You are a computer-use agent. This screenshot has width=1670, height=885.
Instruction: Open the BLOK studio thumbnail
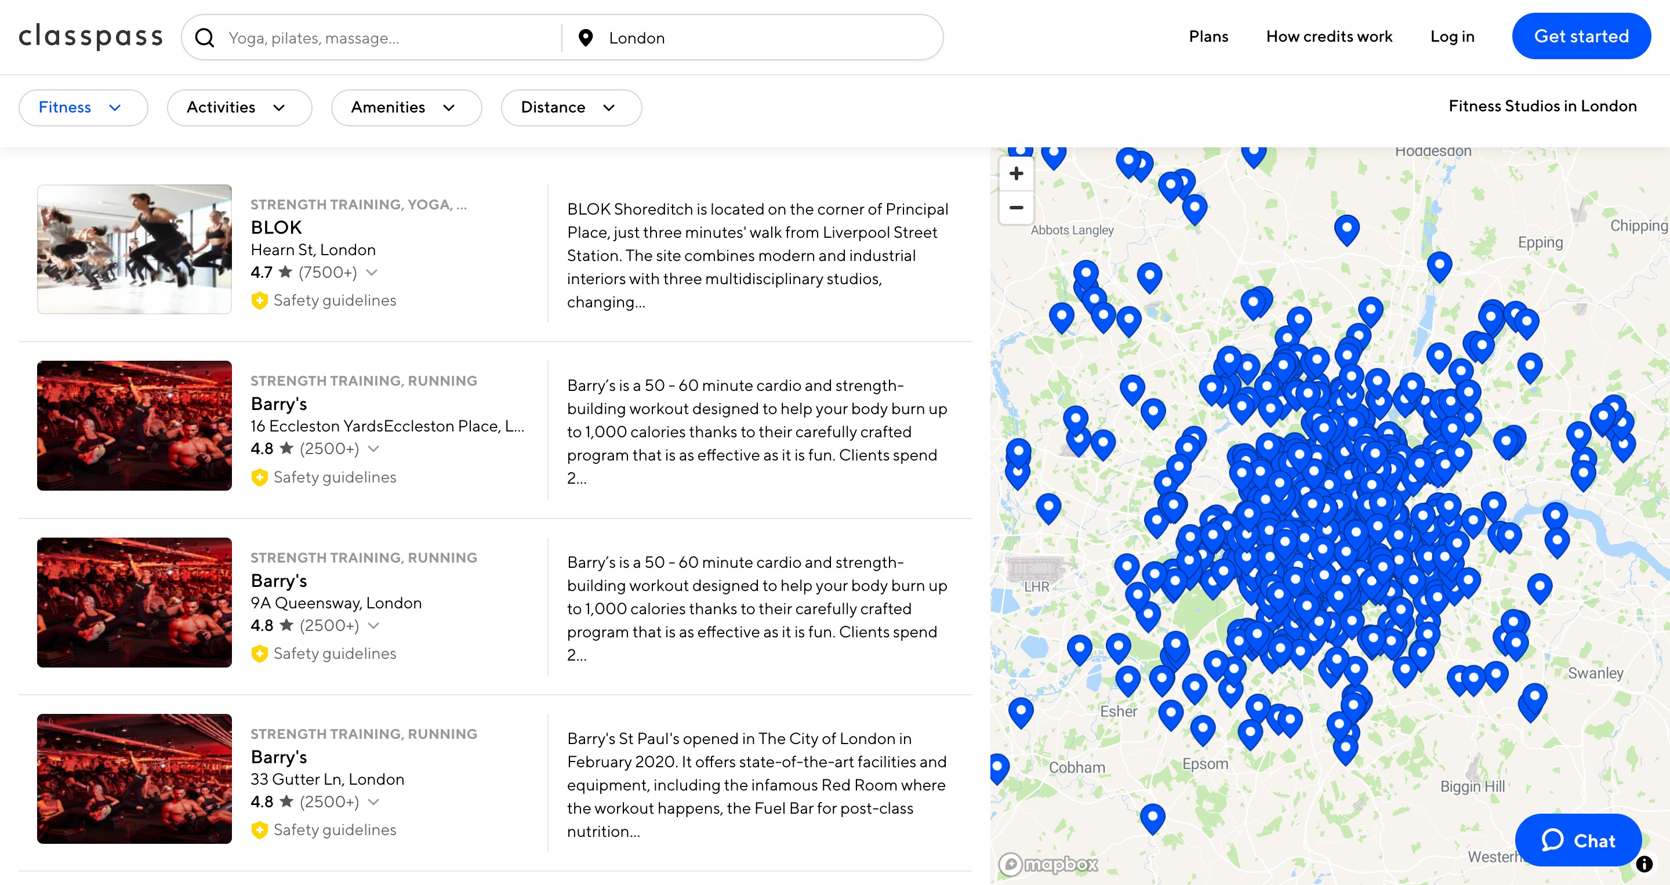(x=134, y=249)
